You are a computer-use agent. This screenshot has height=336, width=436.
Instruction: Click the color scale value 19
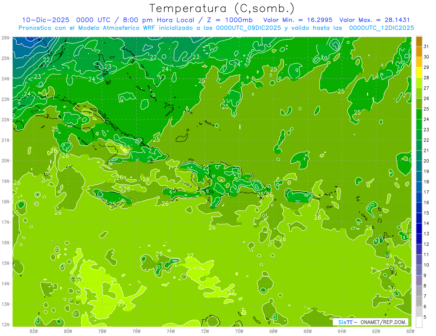coord(427,171)
